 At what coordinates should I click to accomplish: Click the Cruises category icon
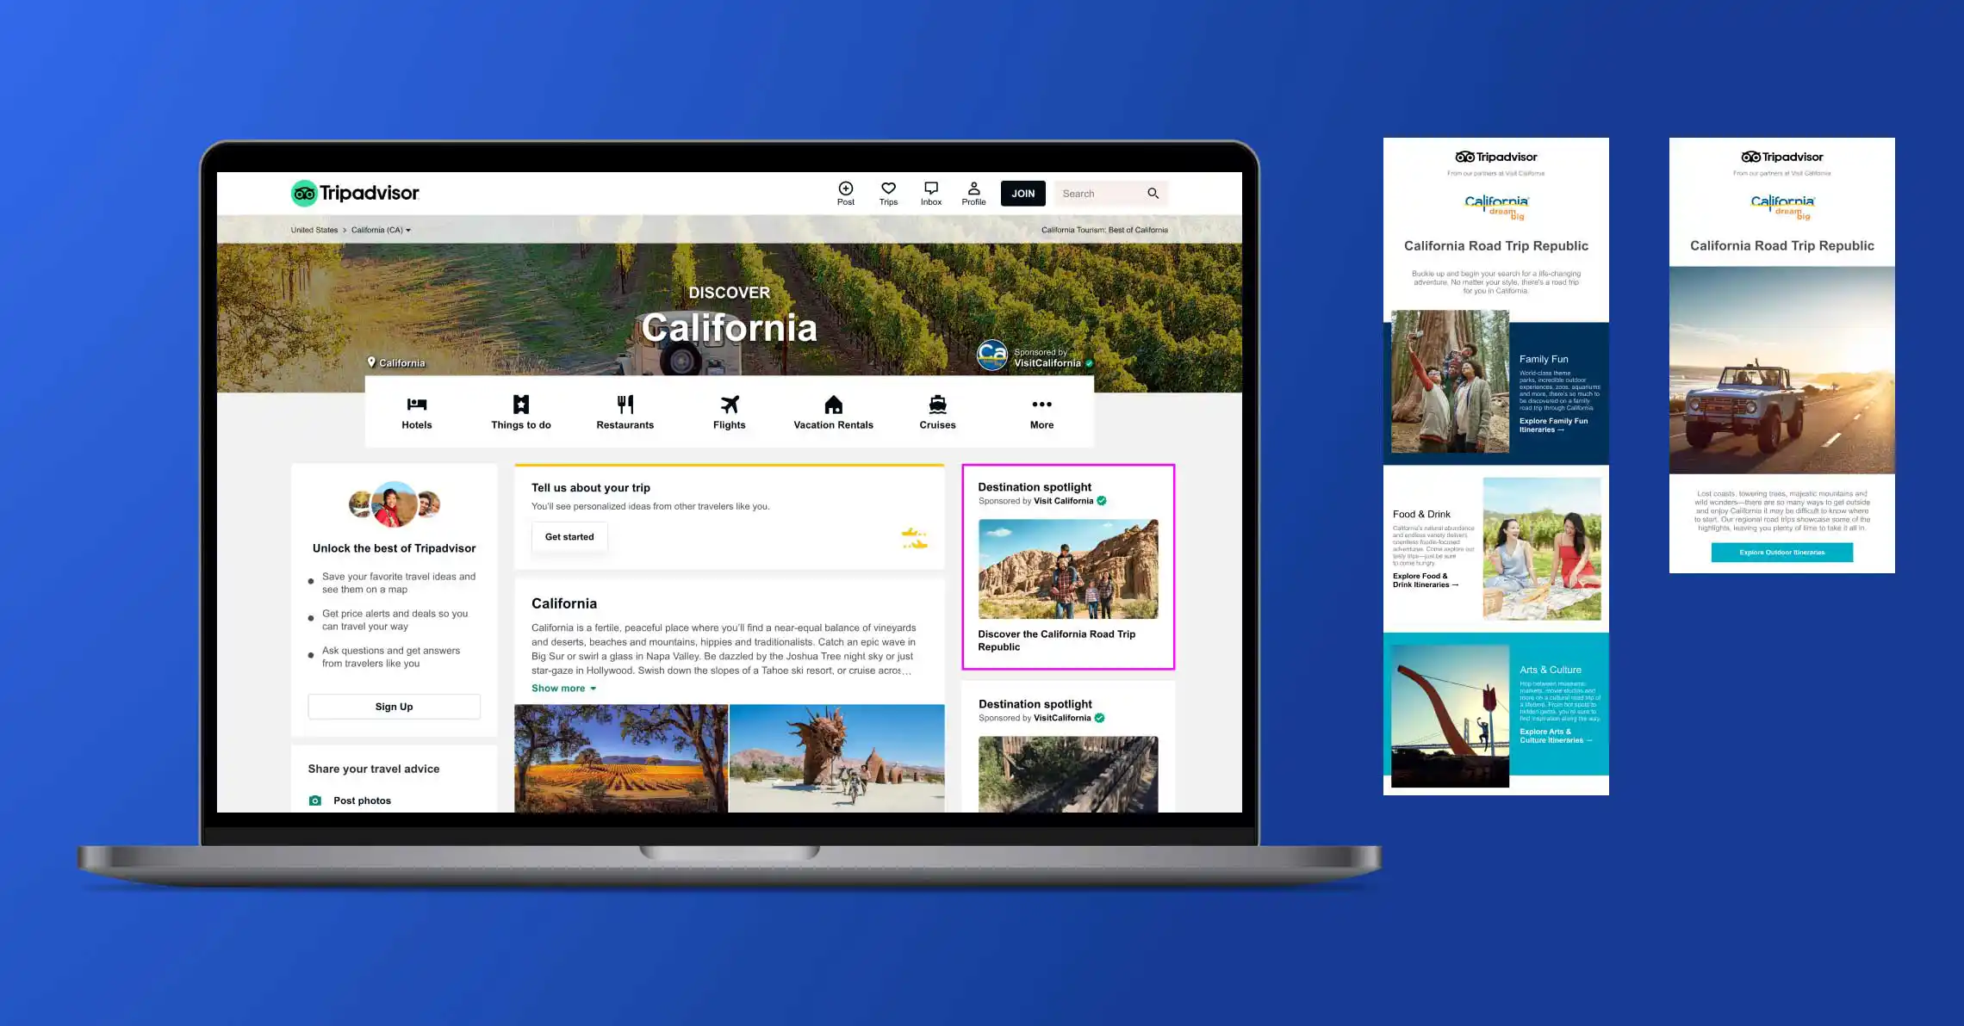[x=938, y=405]
